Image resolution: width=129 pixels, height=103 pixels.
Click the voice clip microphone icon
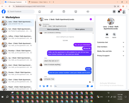pos(40,86)
